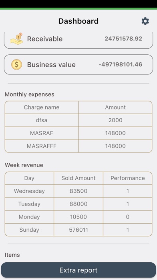The height and width of the screenshot is (280, 157).
Task: Select the Wednesday revenue row
Action: (78, 191)
